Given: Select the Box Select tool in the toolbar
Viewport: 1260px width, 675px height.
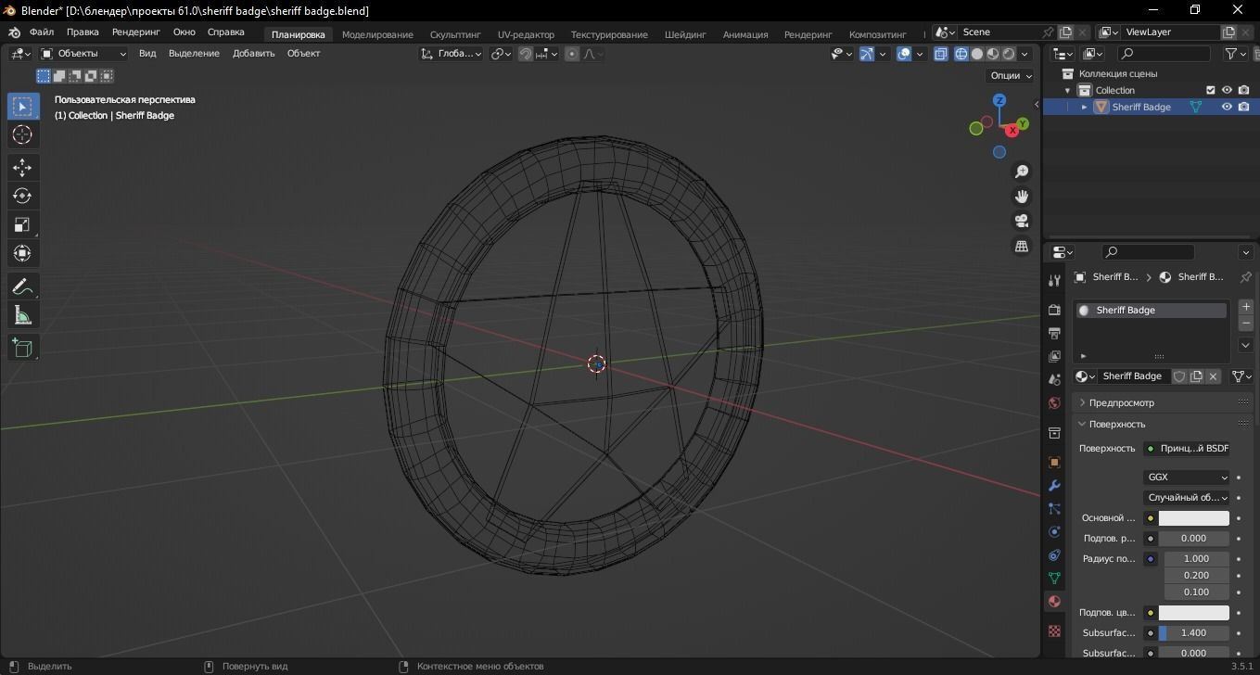Looking at the screenshot, I should tap(22, 107).
